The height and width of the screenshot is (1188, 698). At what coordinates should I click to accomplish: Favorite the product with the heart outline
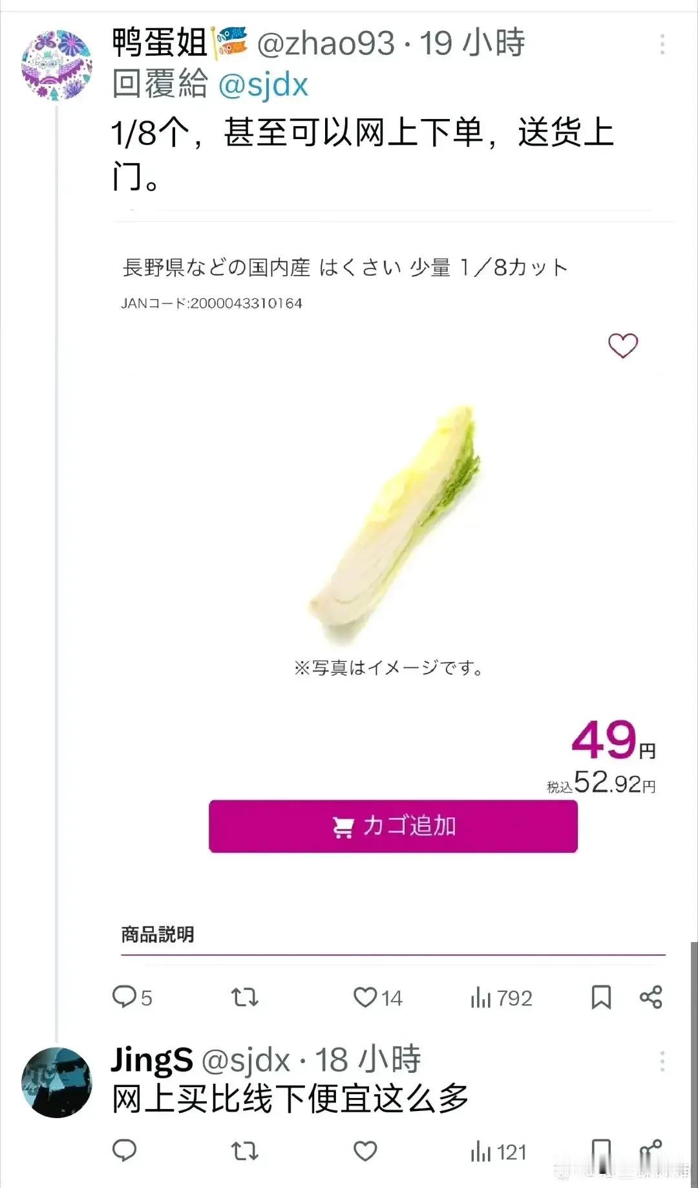623,345
